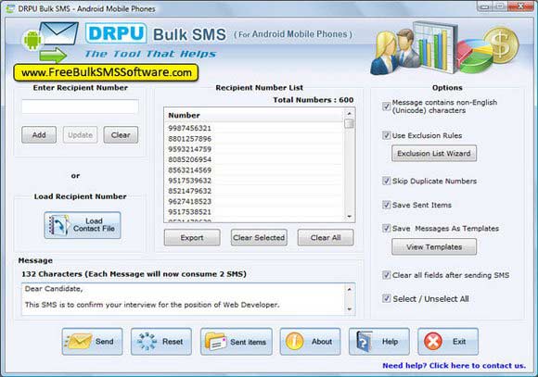The width and height of the screenshot is (538, 377).
Task: Minimize the DRPU Bulk SMS window
Action: (x=484, y=6)
